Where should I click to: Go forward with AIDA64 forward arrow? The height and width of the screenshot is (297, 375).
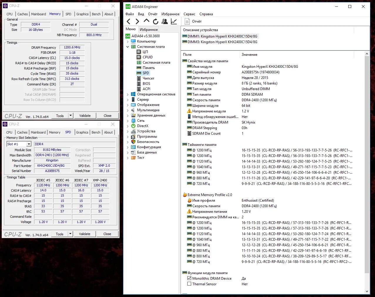click(137, 21)
